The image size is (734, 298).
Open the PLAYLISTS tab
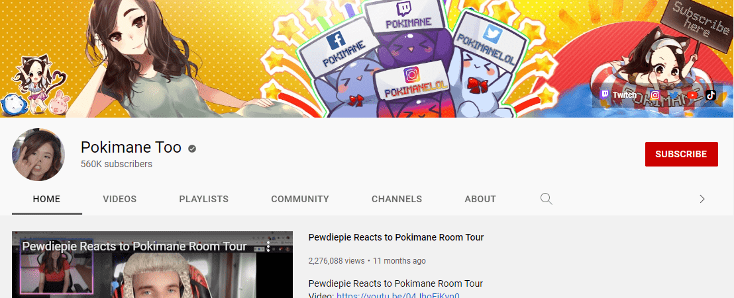point(203,199)
